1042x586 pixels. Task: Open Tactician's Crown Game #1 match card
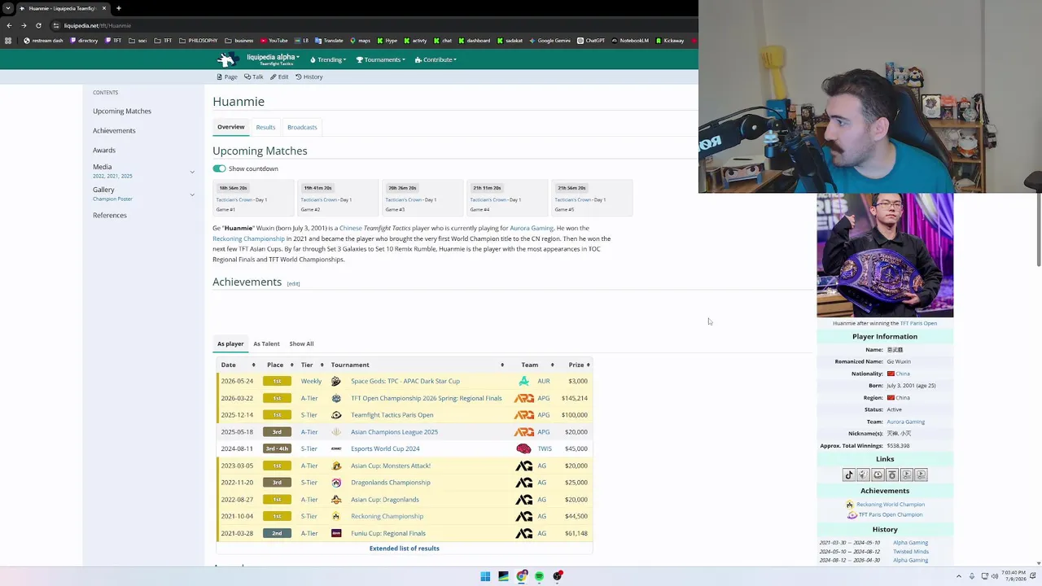point(254,198)
